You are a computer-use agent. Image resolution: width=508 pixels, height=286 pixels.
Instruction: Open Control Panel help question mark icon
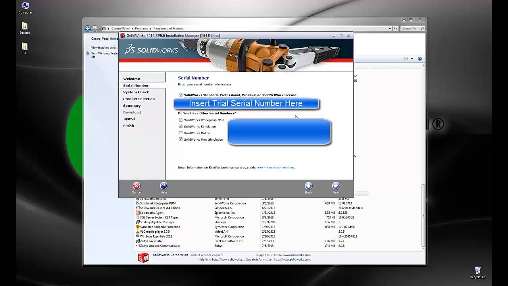(420, 59)
